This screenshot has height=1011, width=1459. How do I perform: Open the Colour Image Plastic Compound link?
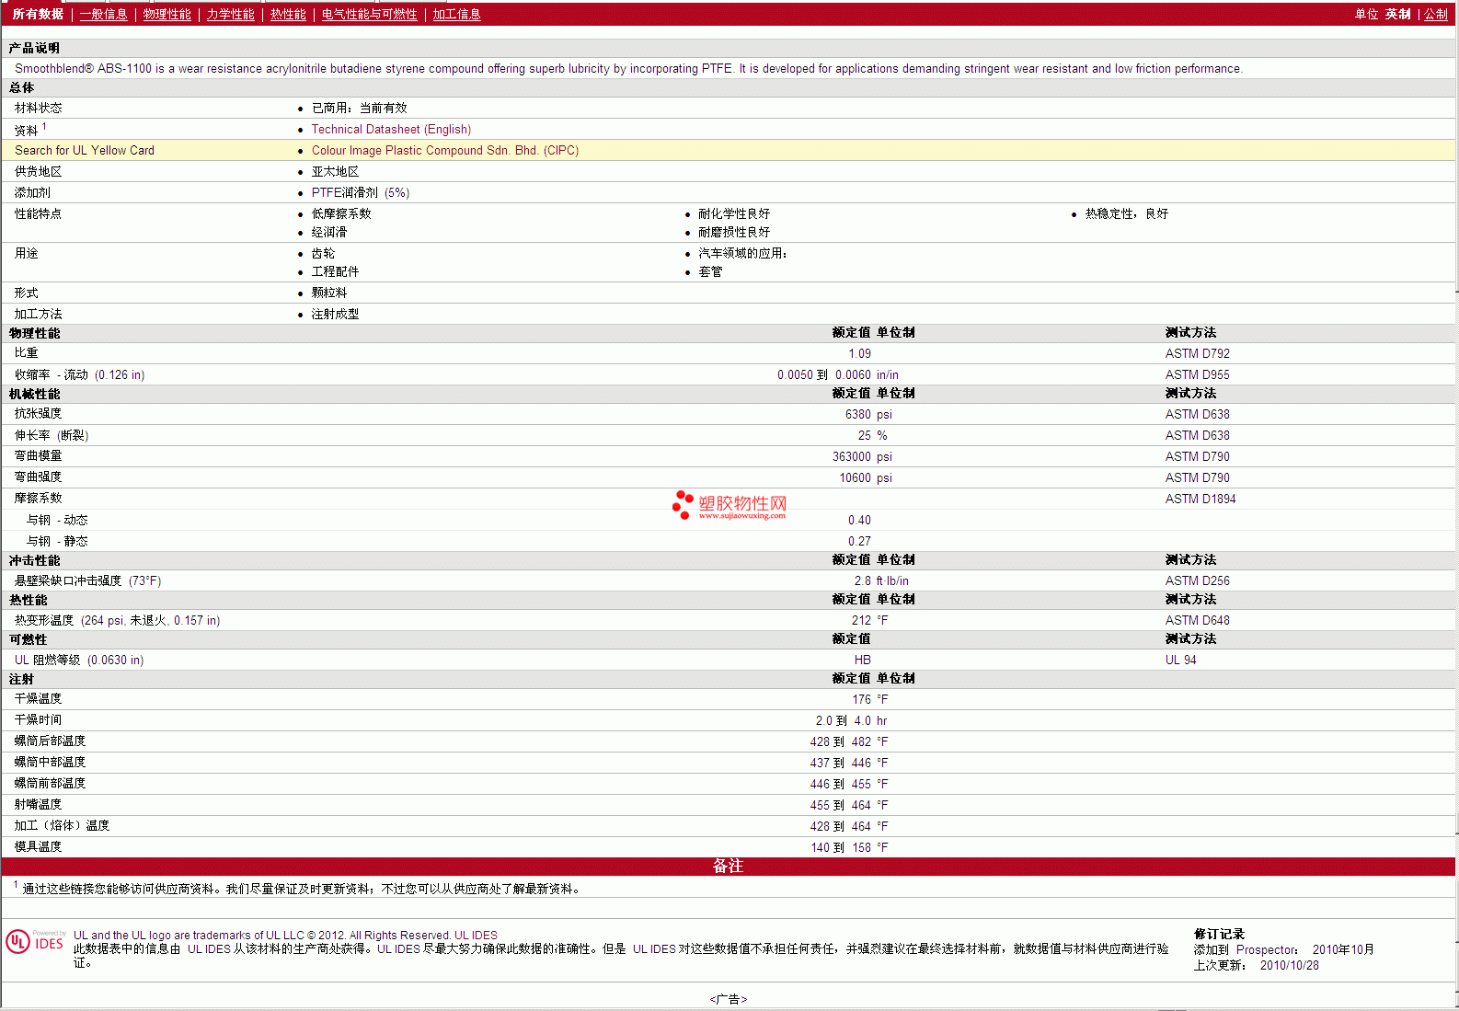[444, 151]
